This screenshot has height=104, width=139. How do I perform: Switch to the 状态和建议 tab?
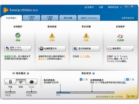11,18
